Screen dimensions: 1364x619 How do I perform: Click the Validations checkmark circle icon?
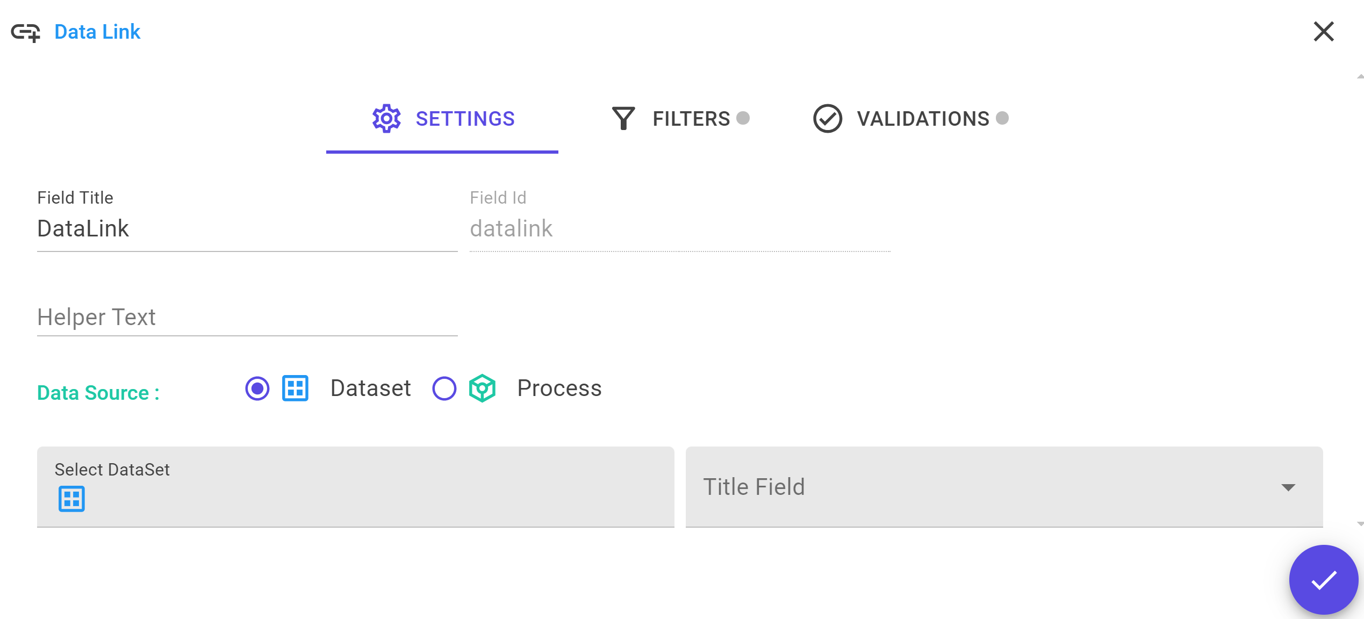click(828, 119)
